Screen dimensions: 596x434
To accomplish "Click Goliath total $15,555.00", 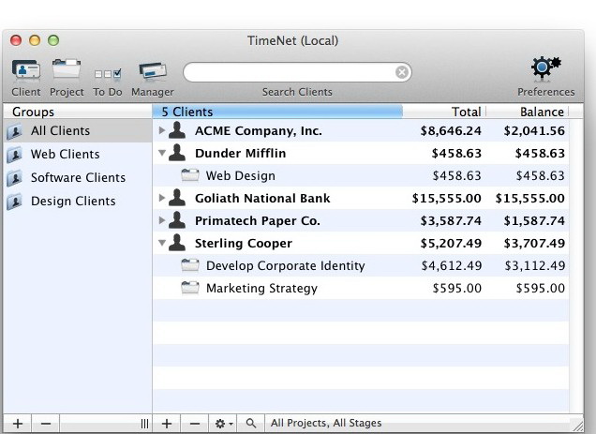I will point(447,198).
